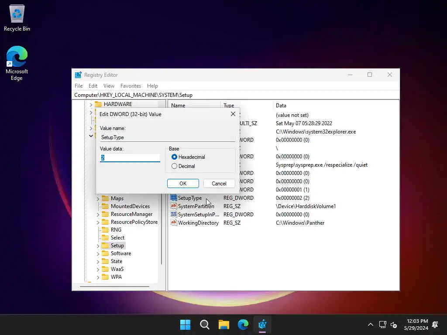This screenshot has height=335, width=447.
Task: Click the Select folder icon
Action: pos(105,238)
